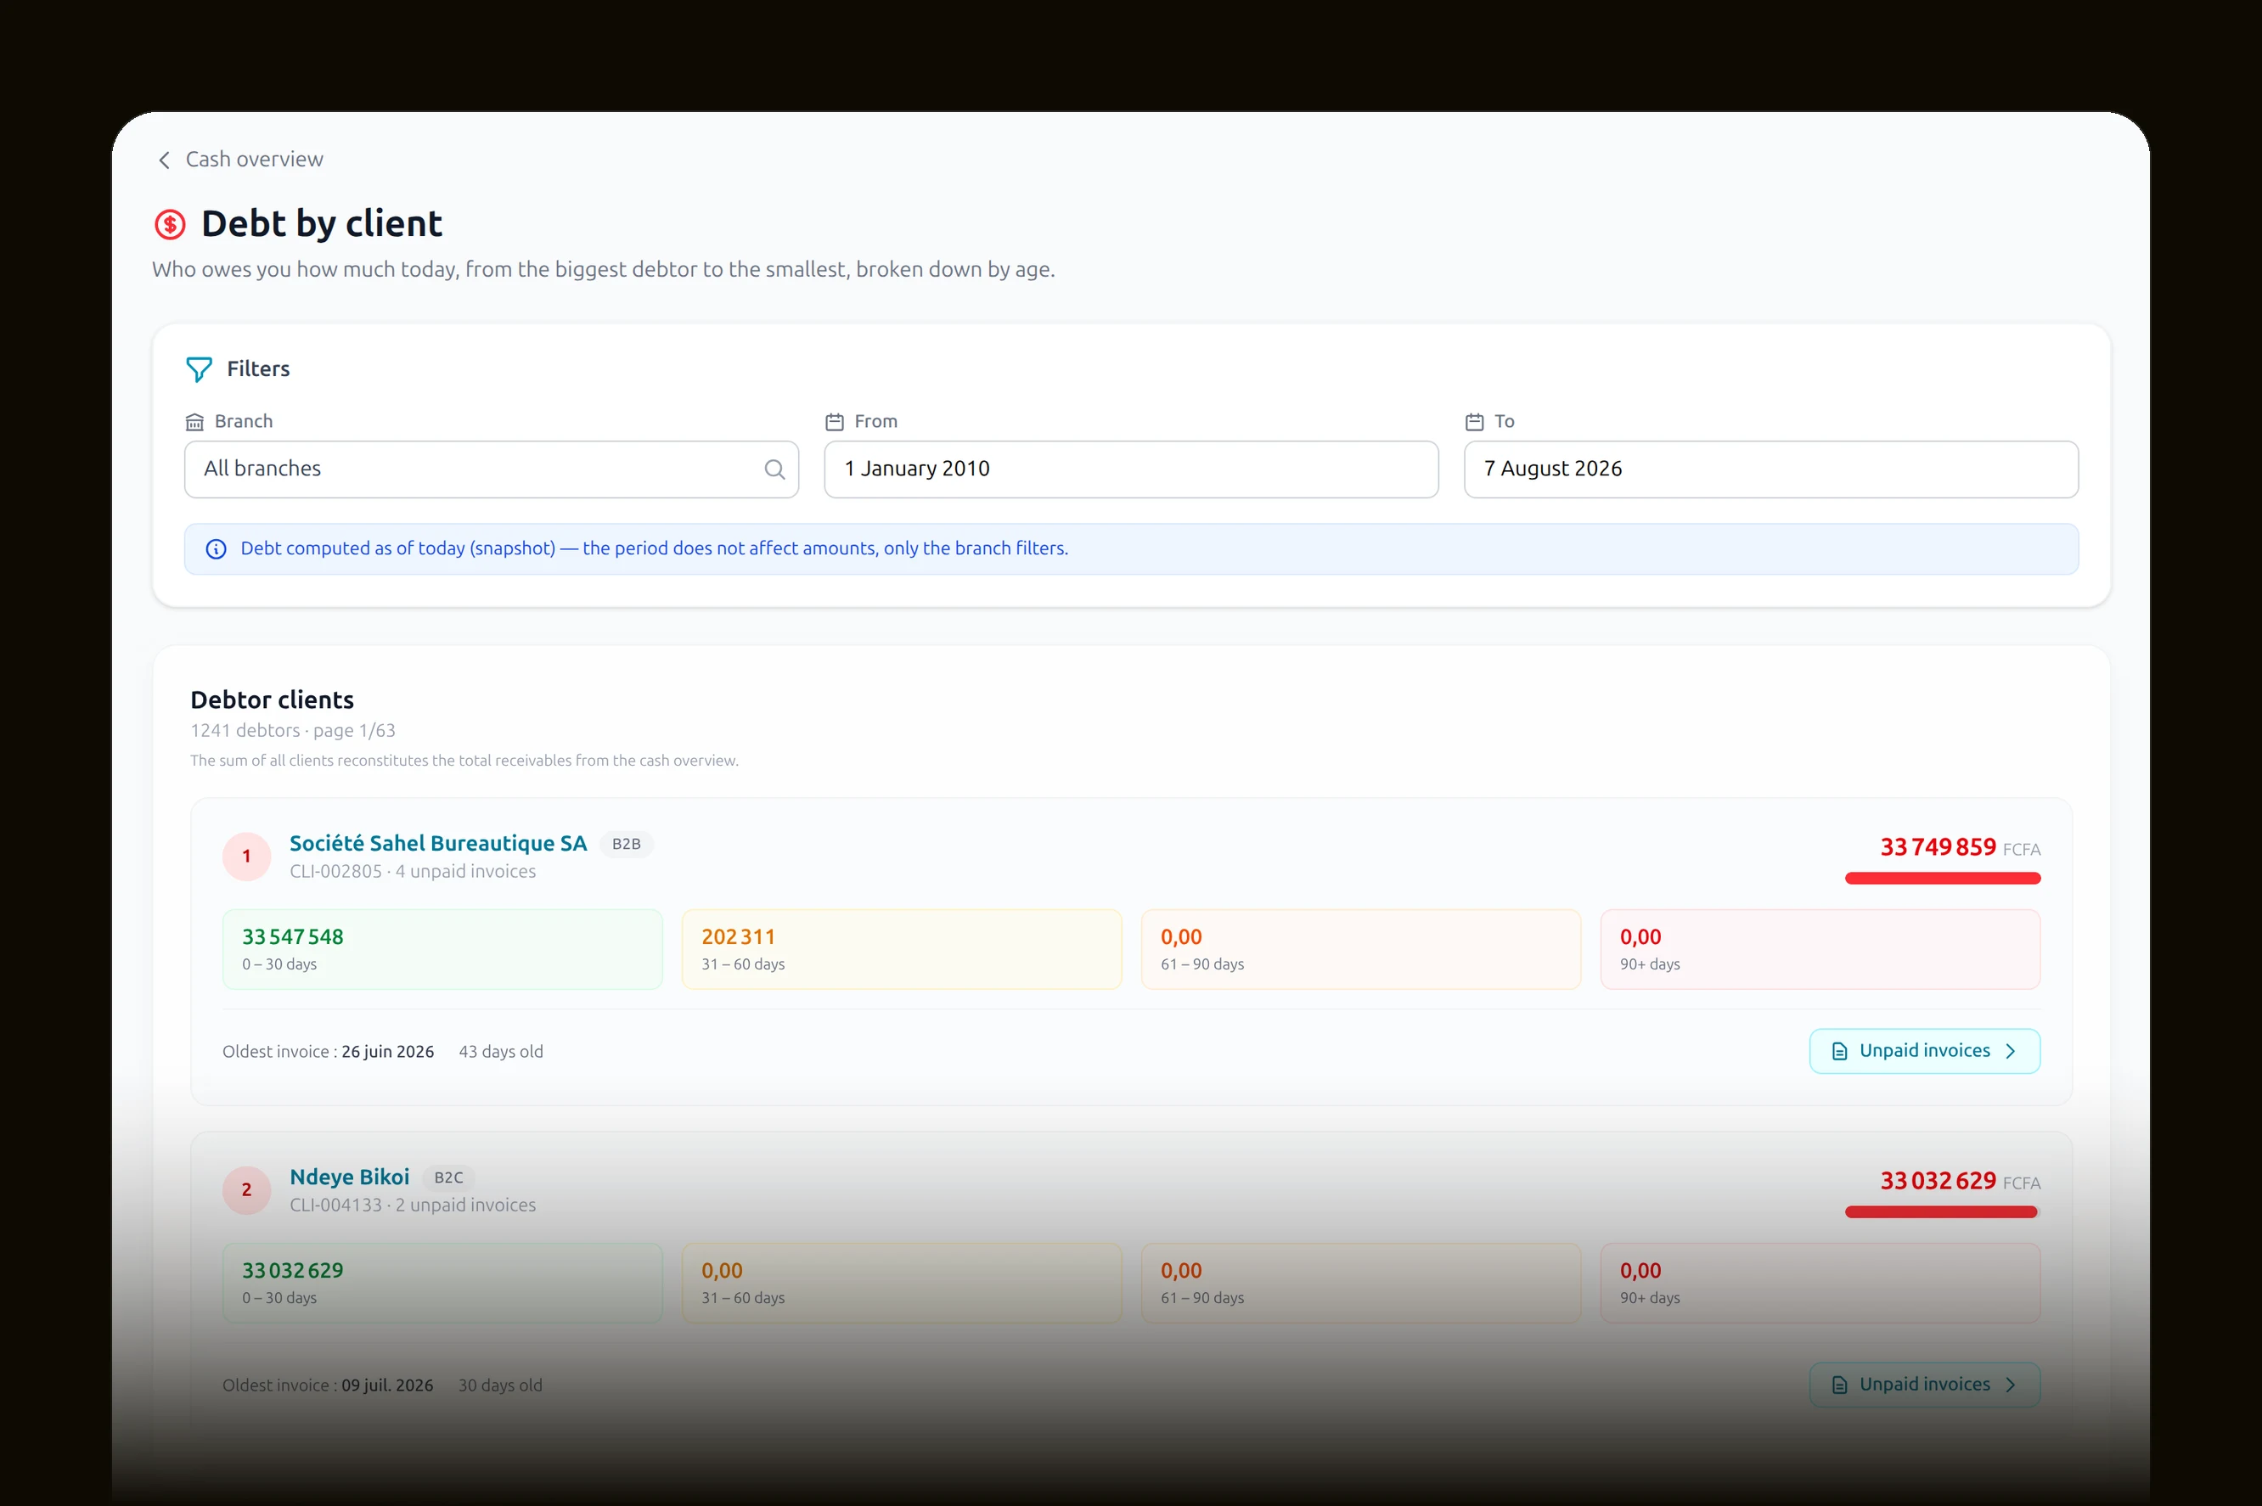Click Ndeye Bikoi's 33 032 629 0–30 days box
Image resolution: width=2262 pixels, height=1506 pixels.
pos(442,1284)
